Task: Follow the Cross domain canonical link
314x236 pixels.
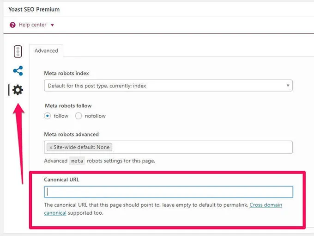Action: click(x=266, y=205)
